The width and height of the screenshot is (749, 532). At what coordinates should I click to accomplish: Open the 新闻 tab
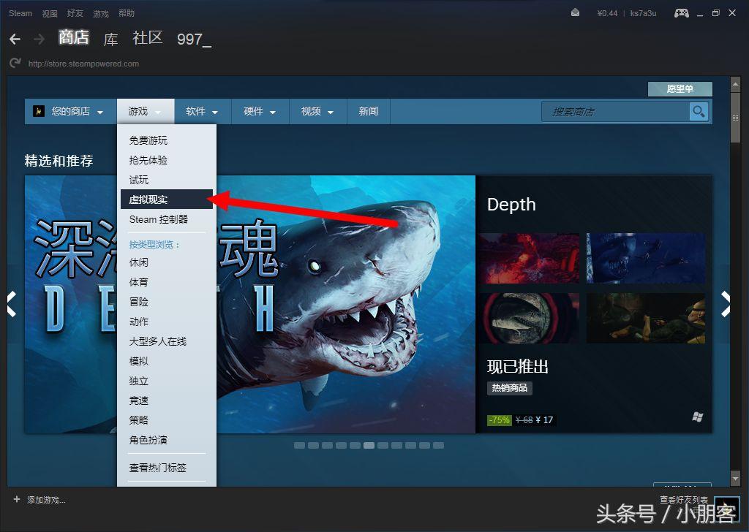tap(369, 112)
